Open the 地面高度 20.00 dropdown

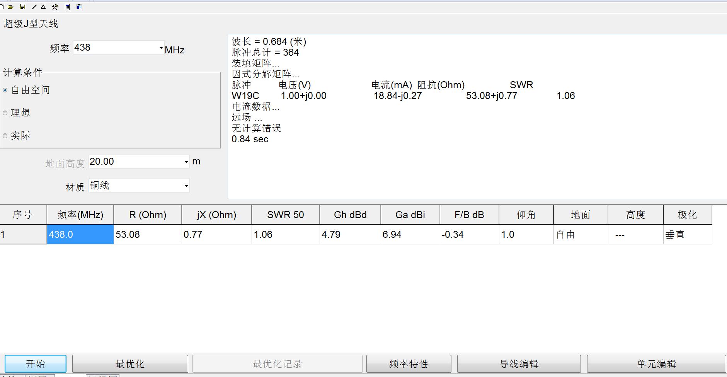point(186,162)
